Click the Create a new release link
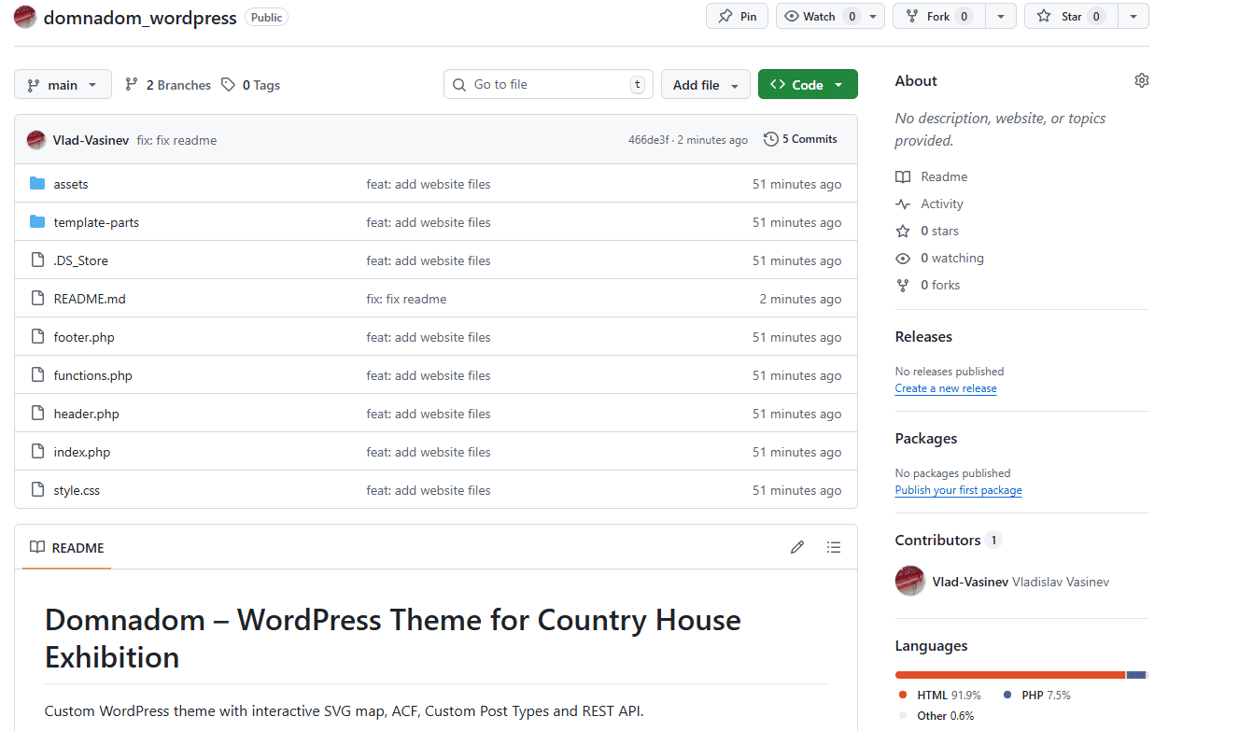 [x=945, y=388]
